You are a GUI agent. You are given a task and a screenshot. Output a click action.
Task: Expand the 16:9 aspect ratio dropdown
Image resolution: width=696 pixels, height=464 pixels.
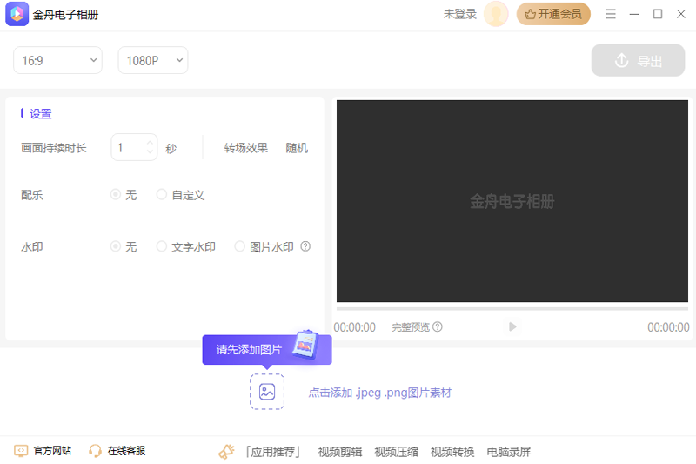[x=57, y=60]
